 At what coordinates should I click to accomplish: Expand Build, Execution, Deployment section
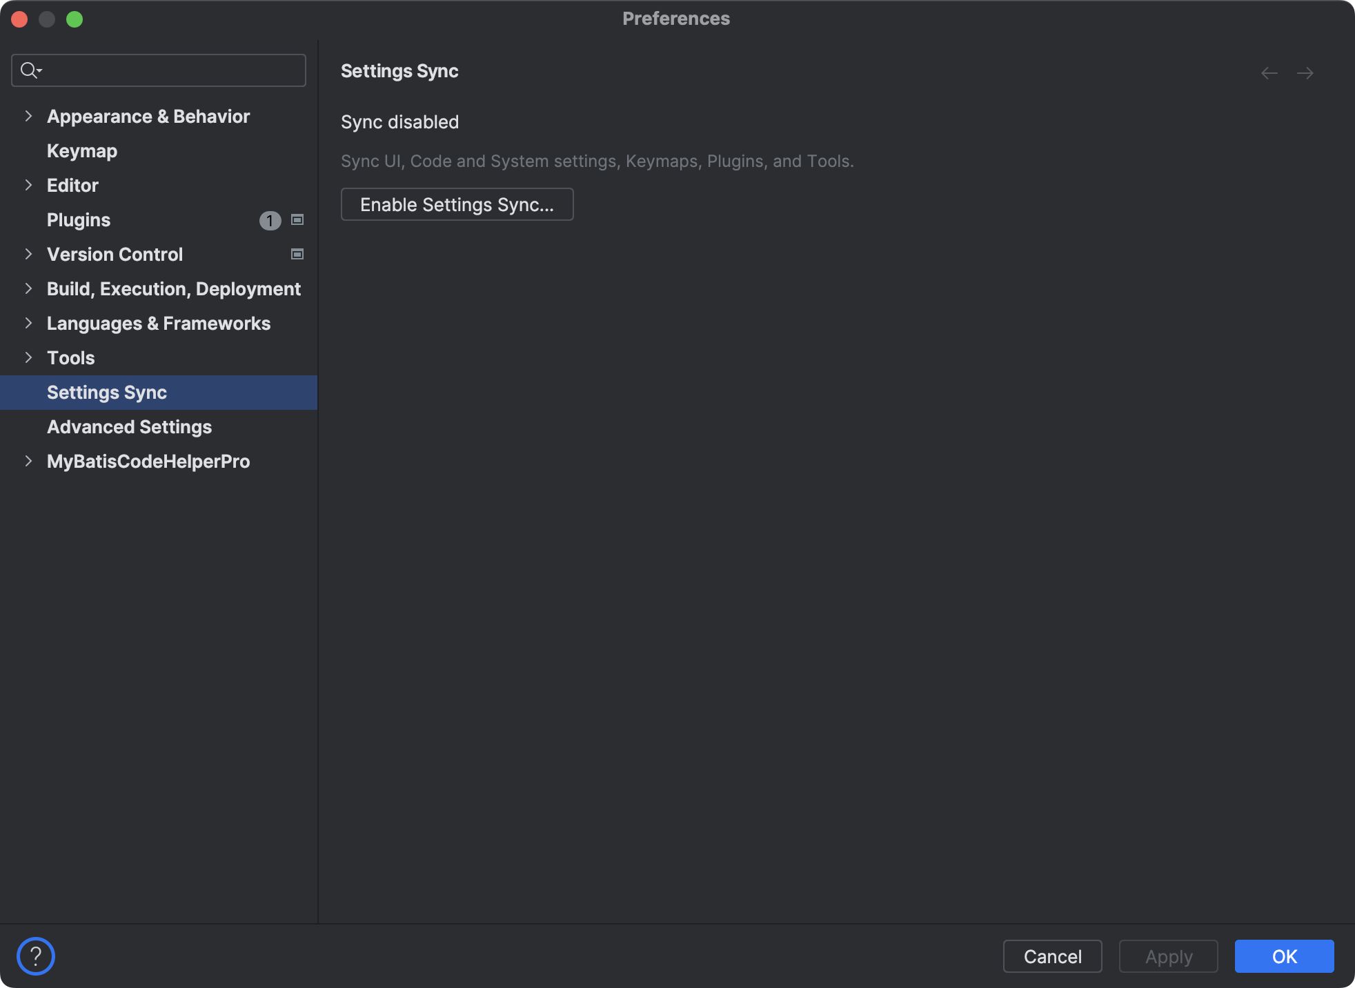click(x=28, y=289)
